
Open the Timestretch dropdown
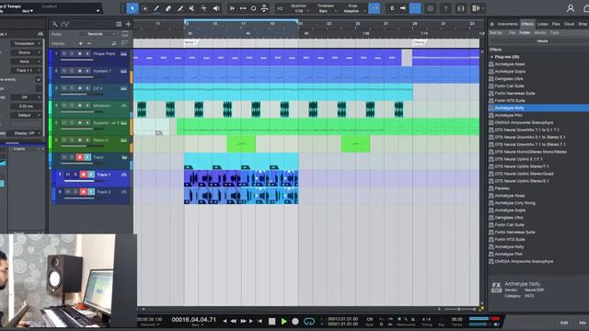(26, 43)
